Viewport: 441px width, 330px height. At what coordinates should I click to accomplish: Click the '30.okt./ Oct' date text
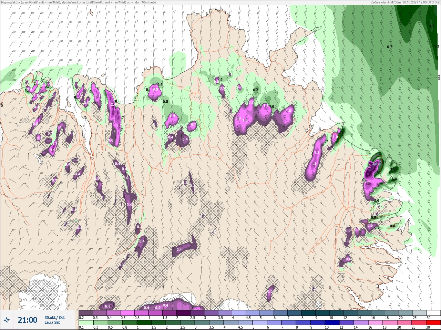(54, 318)
